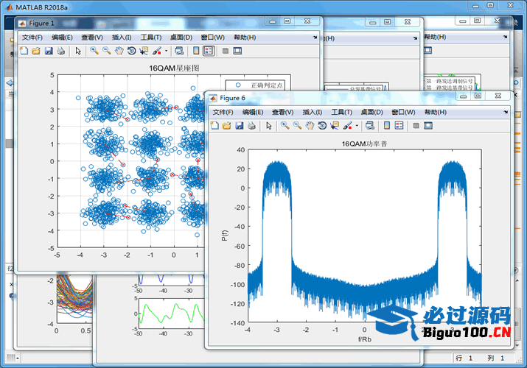This screenshot has height=368, width=527.
Task: Select Rotate 3D tool in Figure 6
Action: click(x=322, y=126)
